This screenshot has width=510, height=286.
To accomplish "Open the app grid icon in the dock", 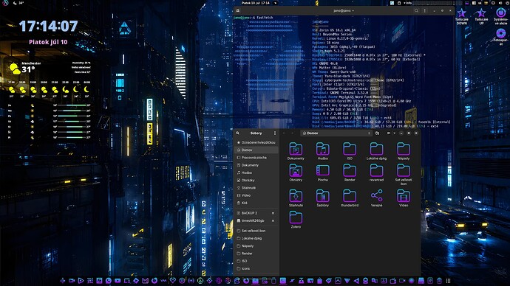I will pos(448,281).
